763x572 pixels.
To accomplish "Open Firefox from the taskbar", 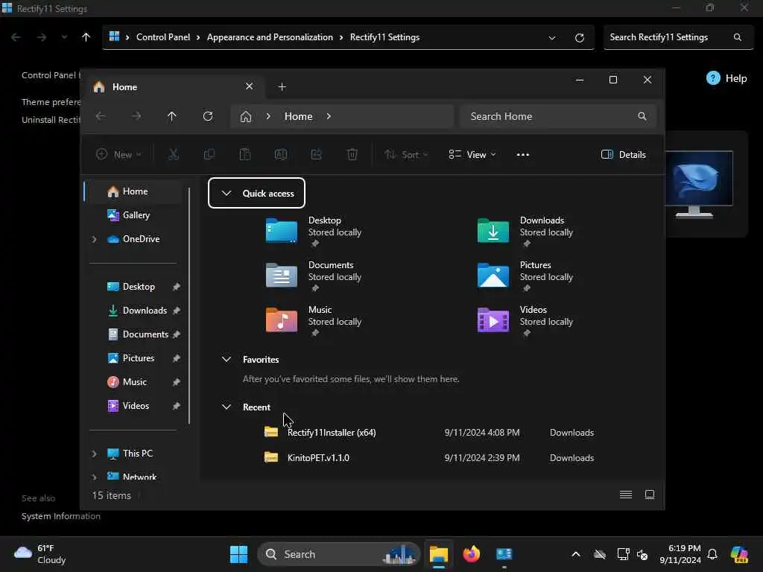I will tap(471, 554).
